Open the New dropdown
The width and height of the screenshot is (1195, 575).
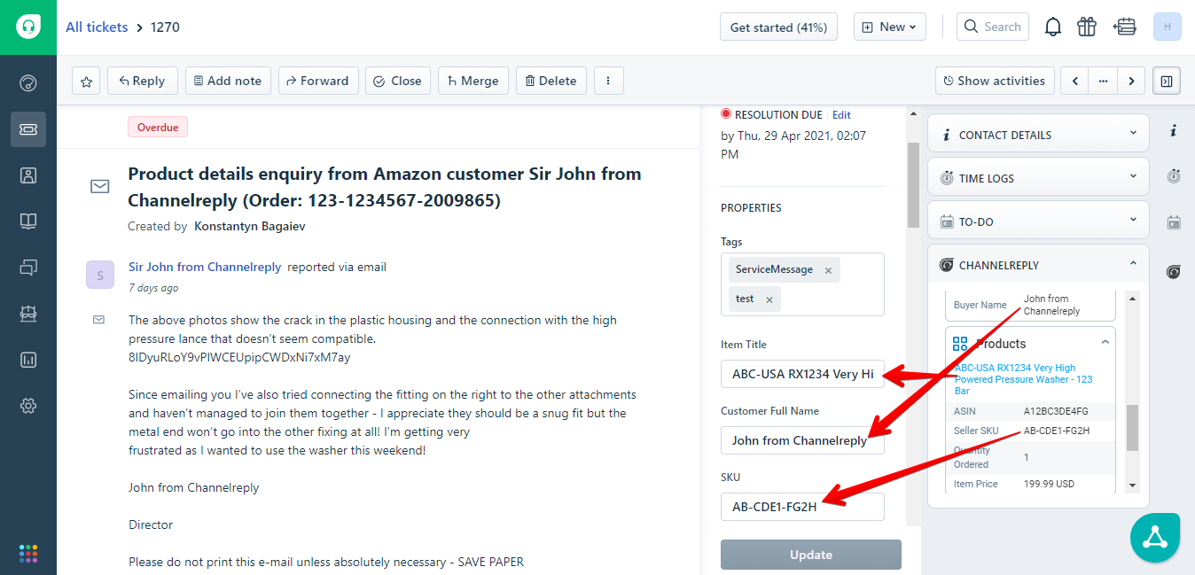pyautogui.click(x=890, y=27)
